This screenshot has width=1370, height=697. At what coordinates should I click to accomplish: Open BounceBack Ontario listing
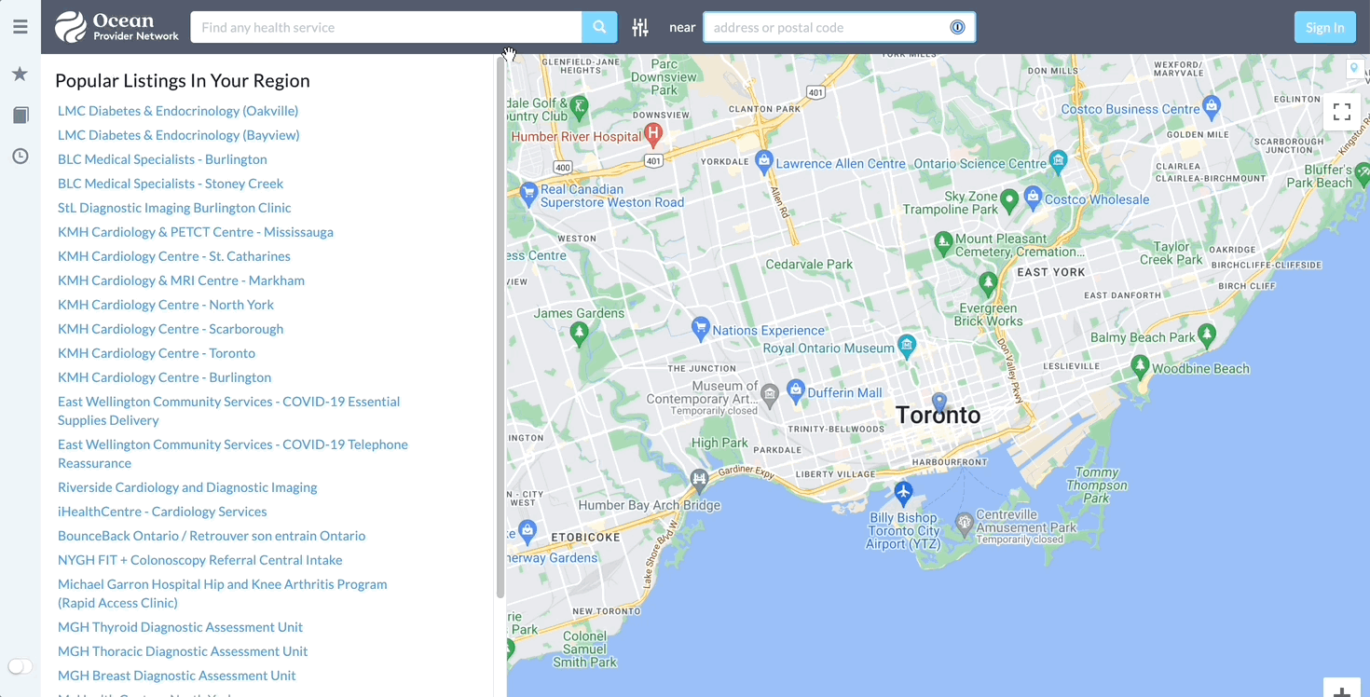(x=212, y=536)
